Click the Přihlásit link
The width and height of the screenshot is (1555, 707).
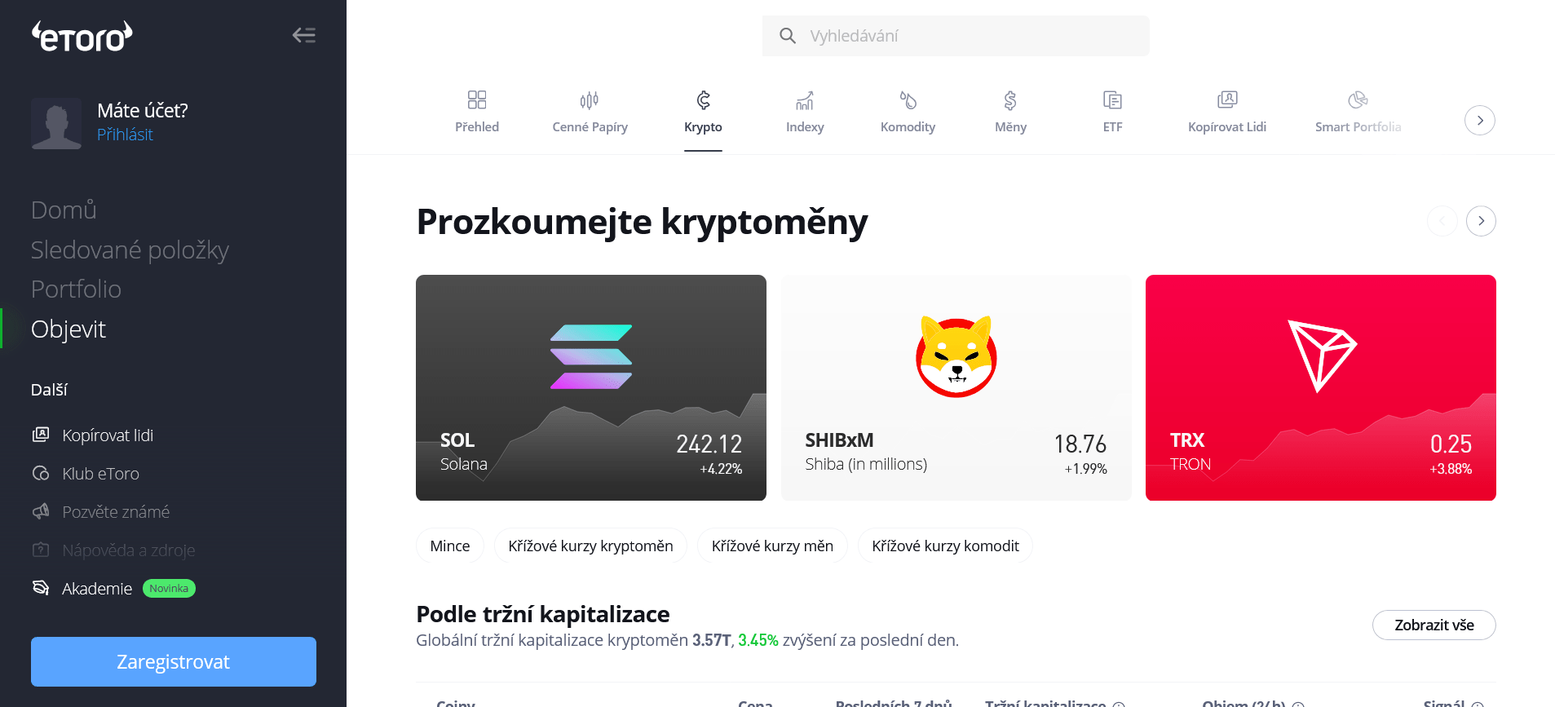point(125,135)
